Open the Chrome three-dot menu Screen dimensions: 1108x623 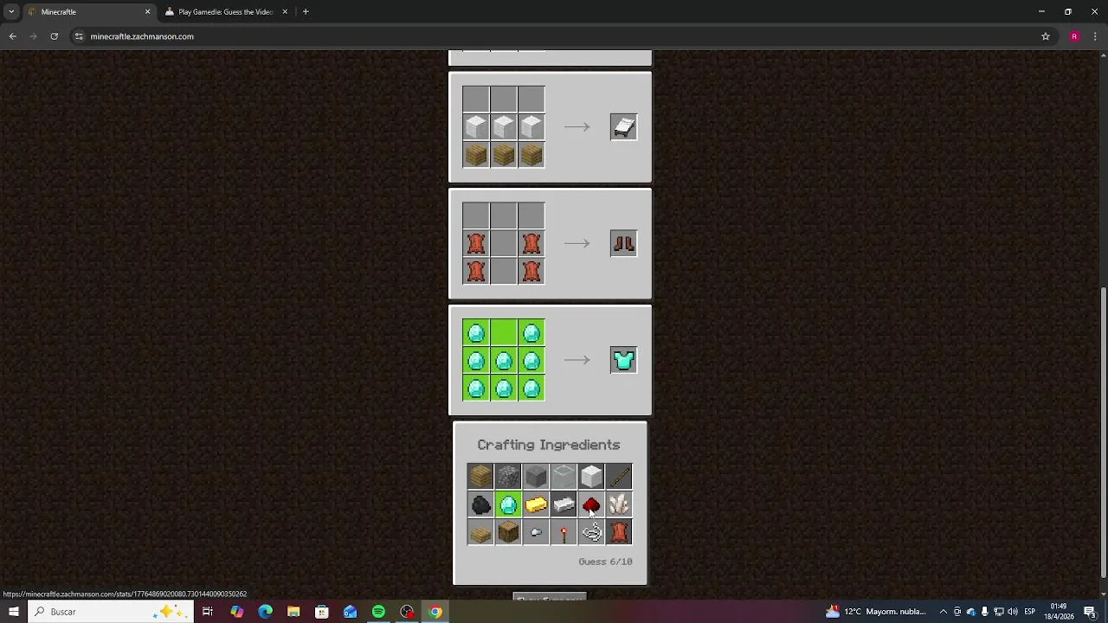click(x=1095, y=36)
